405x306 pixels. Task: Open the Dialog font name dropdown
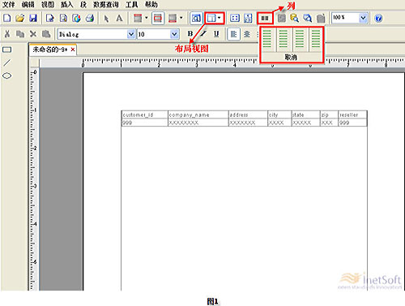coord(131,34)
